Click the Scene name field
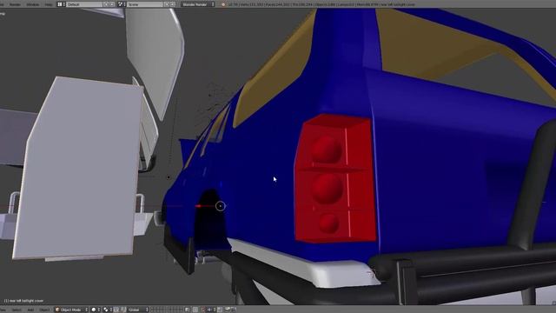 coord(145,4)
